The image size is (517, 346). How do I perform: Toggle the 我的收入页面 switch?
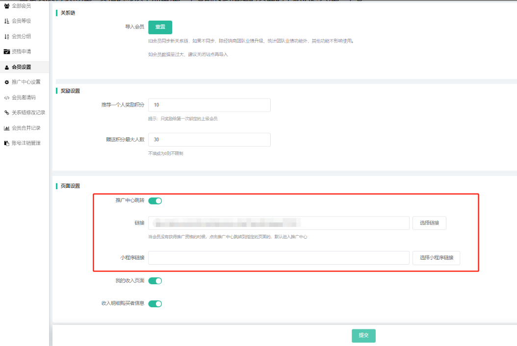[x=155, y=281]
